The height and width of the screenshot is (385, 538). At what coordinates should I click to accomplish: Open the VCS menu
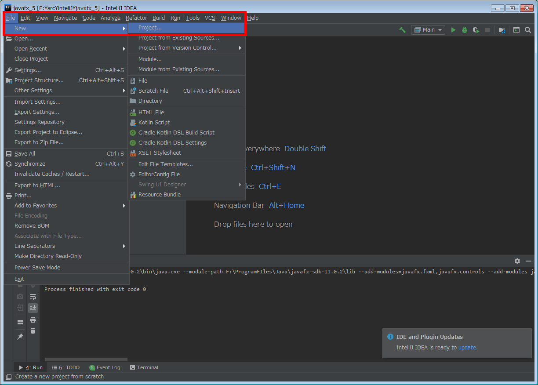point(210,18)
